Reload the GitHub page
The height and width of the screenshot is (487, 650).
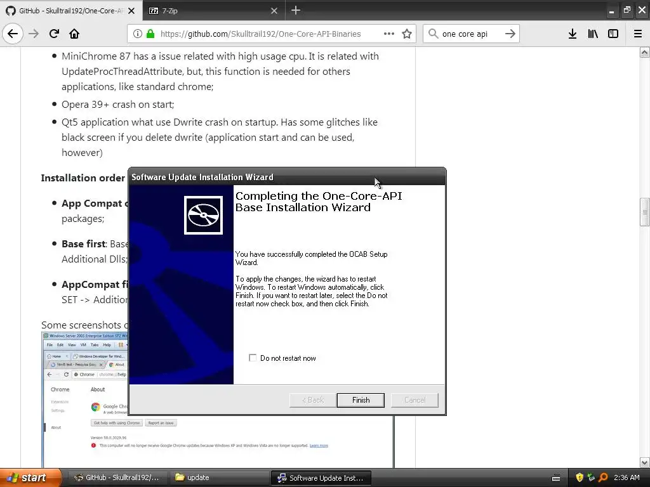point(54,34)
